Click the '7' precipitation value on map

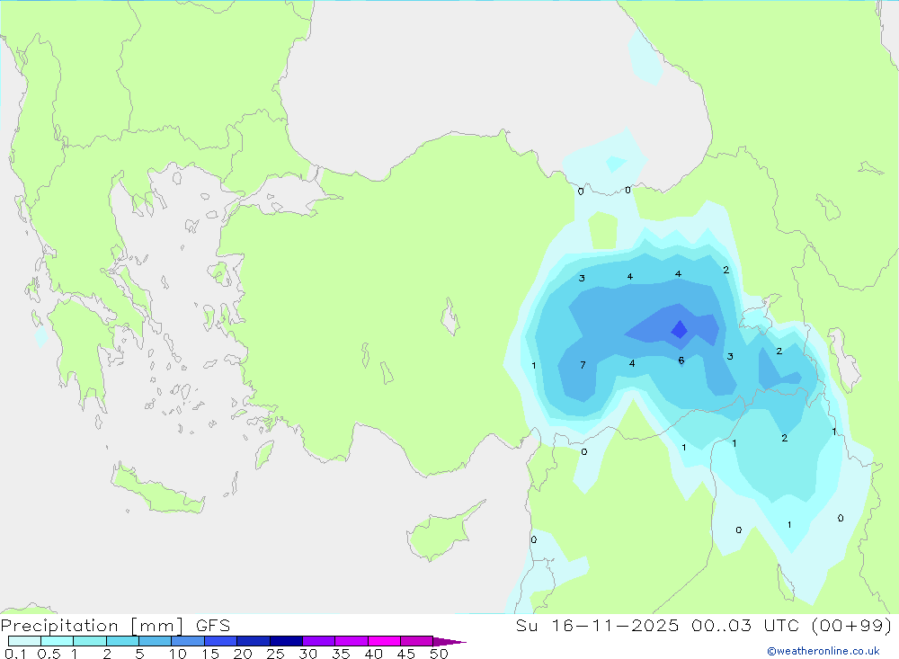pos(583,365)
